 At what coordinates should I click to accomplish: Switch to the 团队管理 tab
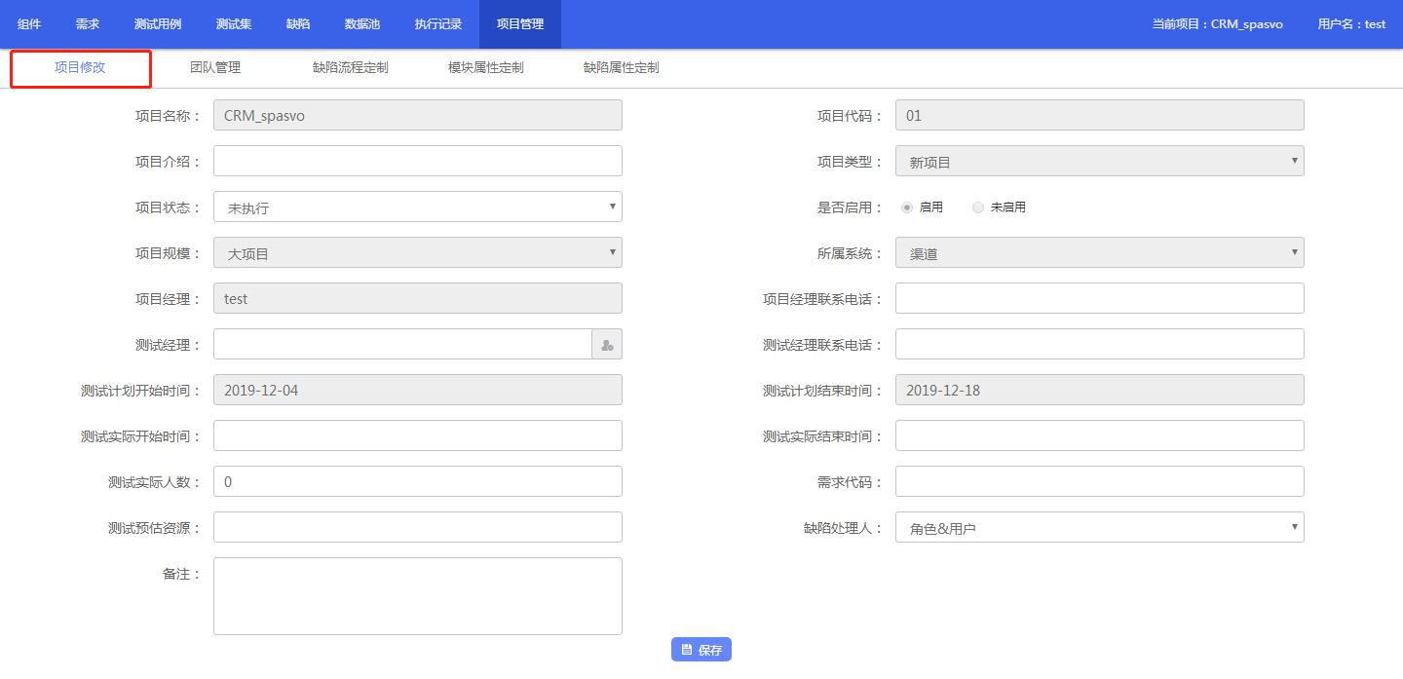215,68
